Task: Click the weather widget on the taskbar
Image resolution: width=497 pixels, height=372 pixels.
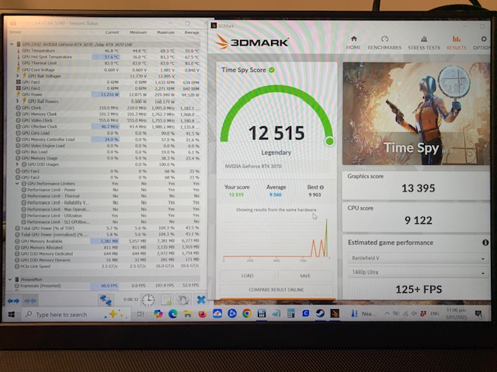Action: pyautogui.click(x=363, y=314)
